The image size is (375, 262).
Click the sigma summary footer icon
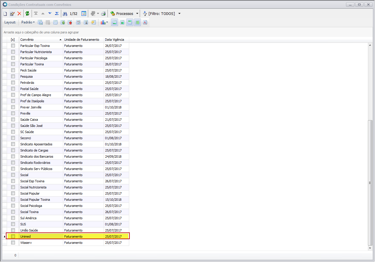86,22
